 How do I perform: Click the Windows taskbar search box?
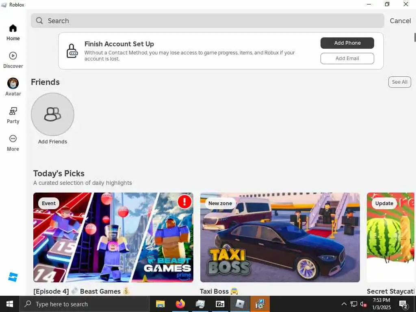84,304
